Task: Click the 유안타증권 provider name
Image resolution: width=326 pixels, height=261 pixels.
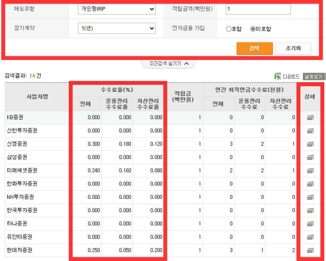Action: [19, 237]
